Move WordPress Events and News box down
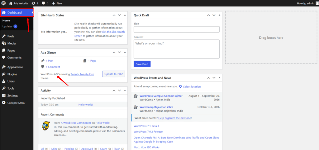Image resolution: width=319 pixels, height=150 pixels. tap(214, 78)
